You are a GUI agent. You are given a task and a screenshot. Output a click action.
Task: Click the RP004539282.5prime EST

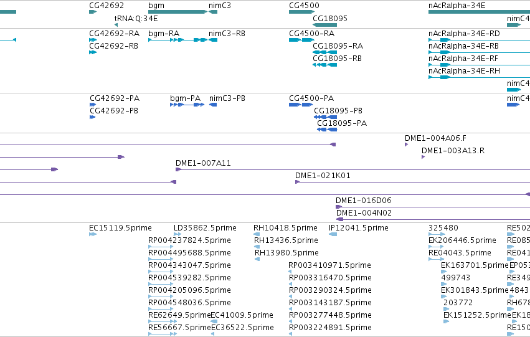tap(161, 284)
